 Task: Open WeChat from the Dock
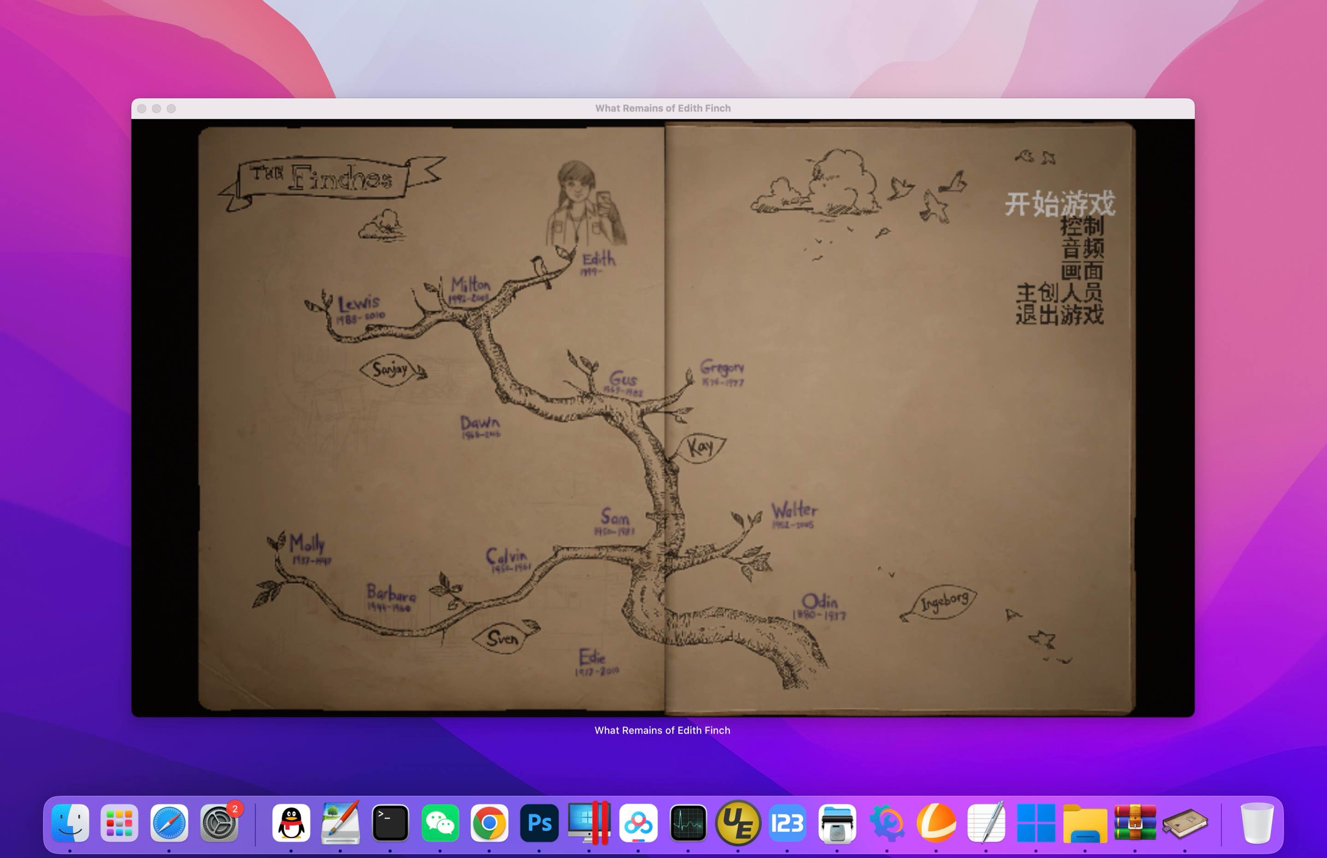tap(440, 823)
